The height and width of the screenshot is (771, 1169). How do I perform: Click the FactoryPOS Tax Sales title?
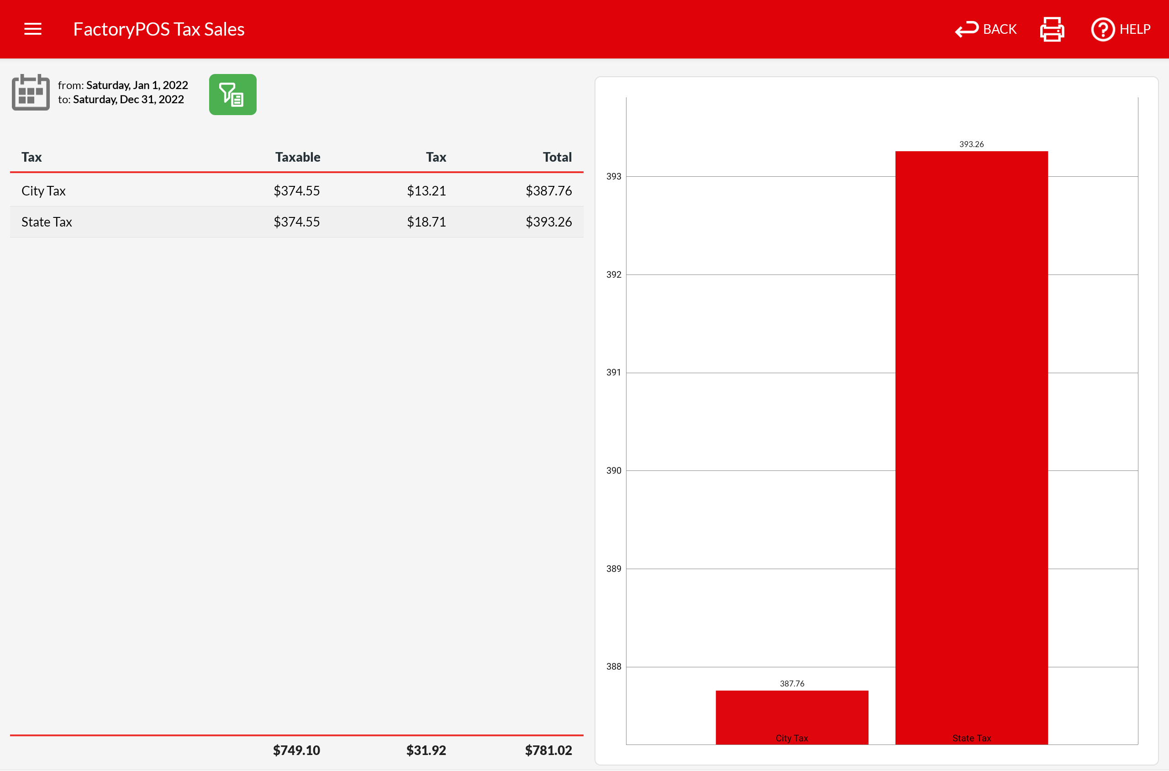pos(159,29)
